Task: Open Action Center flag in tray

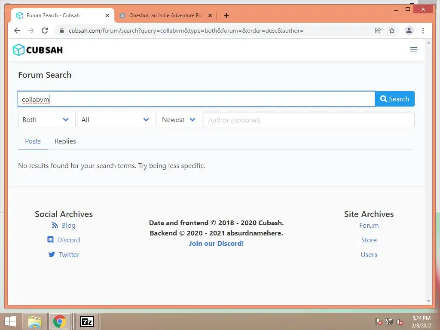Action: coord(379,322)
